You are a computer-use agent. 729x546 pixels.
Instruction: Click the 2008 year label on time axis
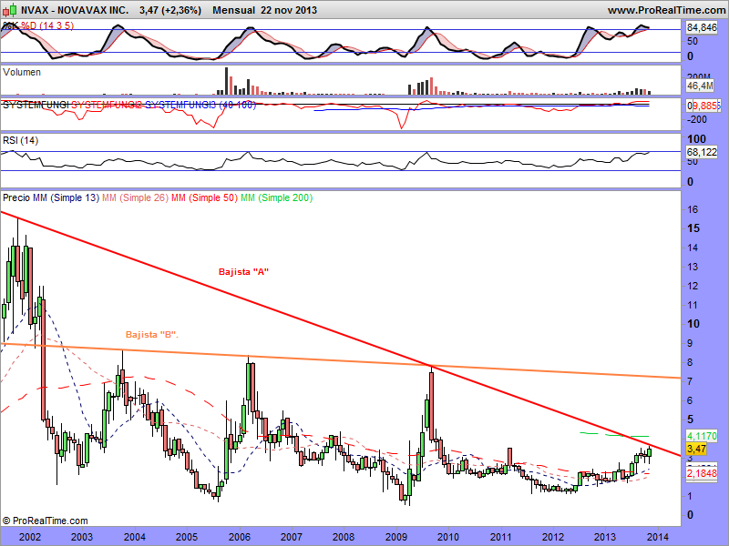[344, 537]
